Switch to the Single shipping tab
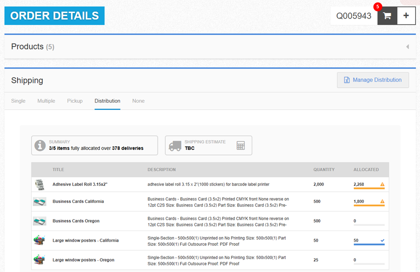 (18, 101)
